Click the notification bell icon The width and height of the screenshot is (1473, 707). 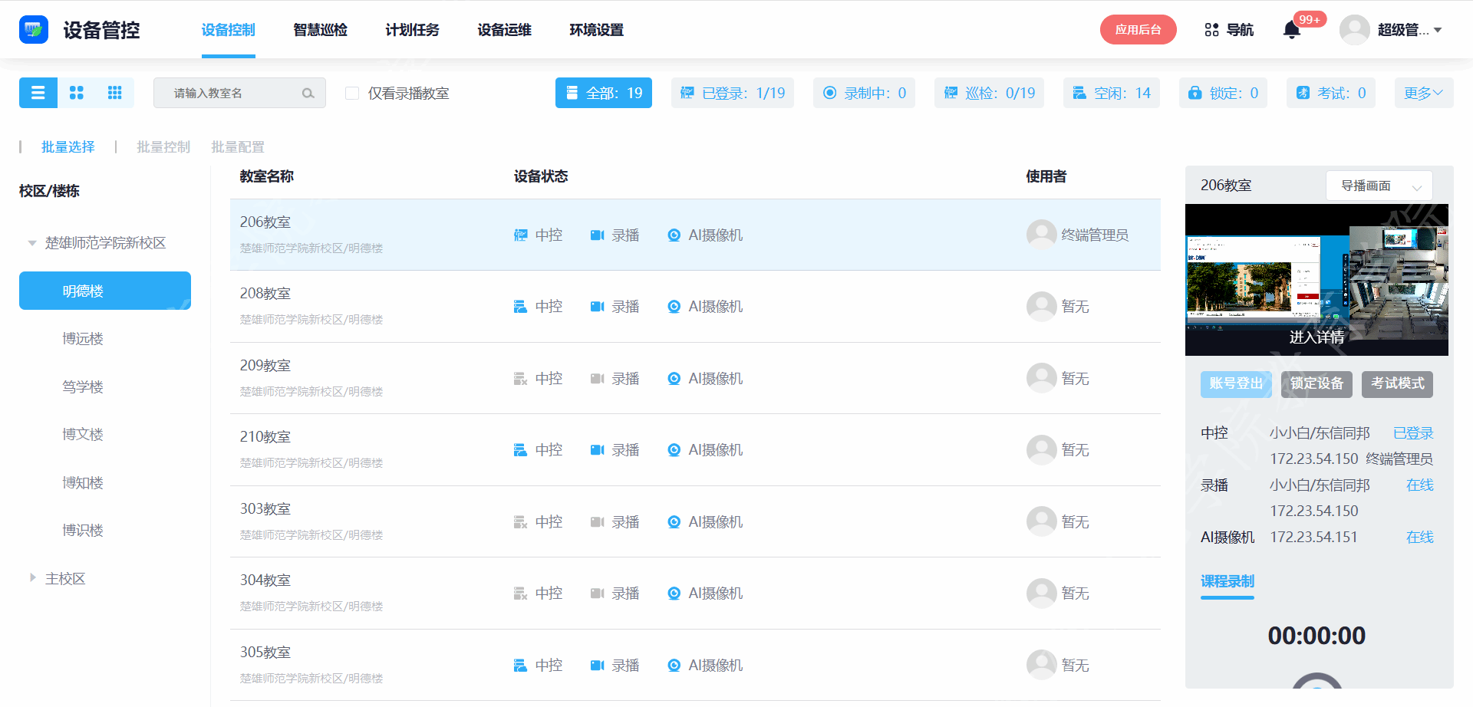(x=1292, y=30)
